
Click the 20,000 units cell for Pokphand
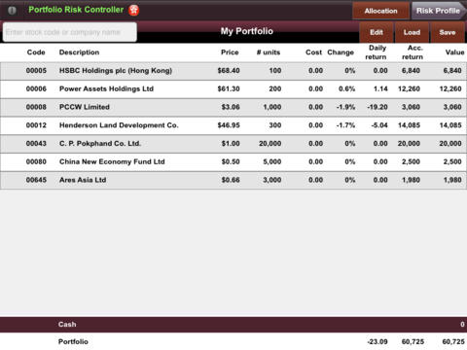click(269, 143)
